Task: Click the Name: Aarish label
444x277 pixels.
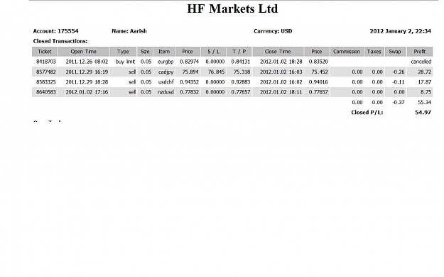Action: tap(129, 31)
